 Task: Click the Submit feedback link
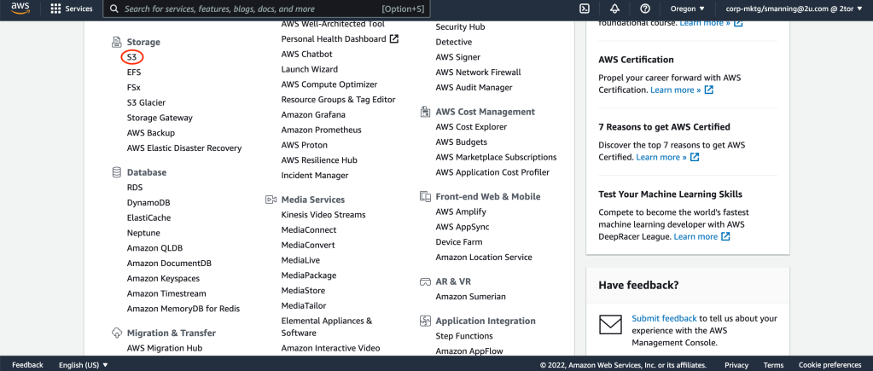(x=664, y=318)
